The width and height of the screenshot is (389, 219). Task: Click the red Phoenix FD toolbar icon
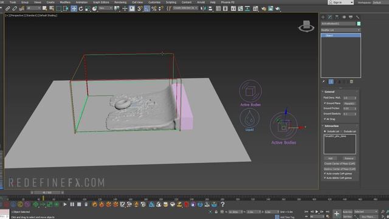point(187,204)
